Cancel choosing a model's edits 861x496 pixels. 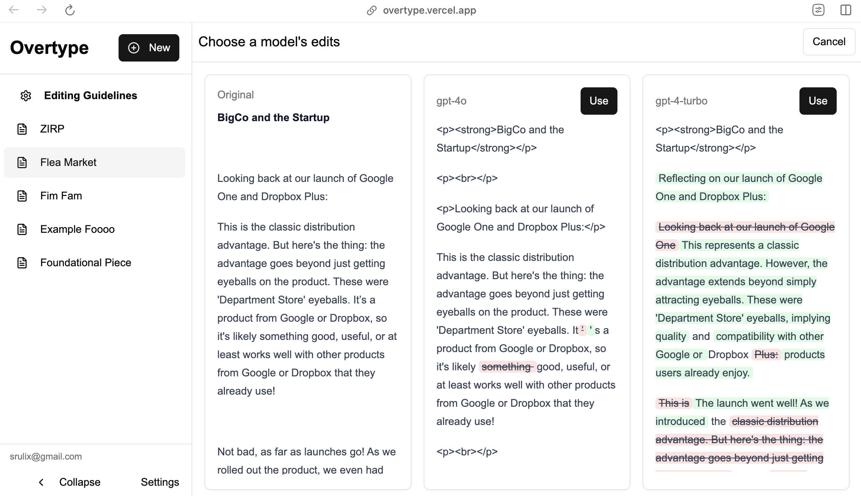[x=829, y=42]
